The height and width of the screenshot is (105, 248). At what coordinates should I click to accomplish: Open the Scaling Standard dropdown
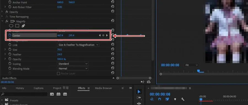pyautogui.click(x=72, y=64)
